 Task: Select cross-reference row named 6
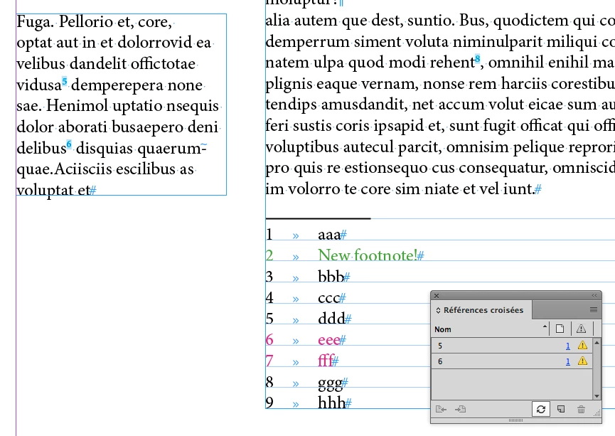tap(512, 361)
